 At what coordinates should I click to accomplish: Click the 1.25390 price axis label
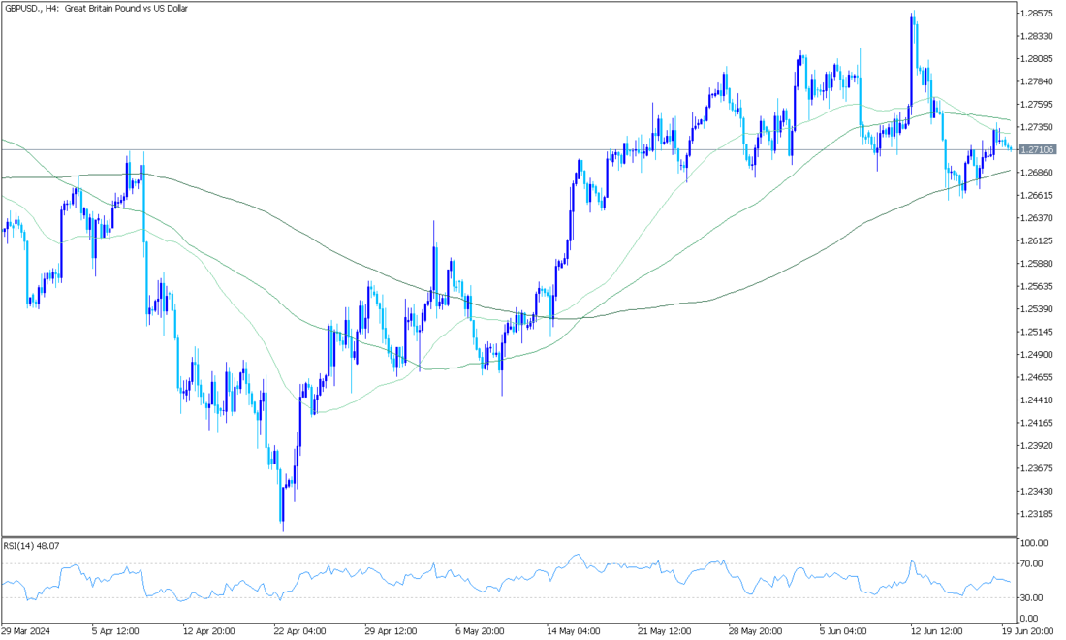(x=1038, y=309)
